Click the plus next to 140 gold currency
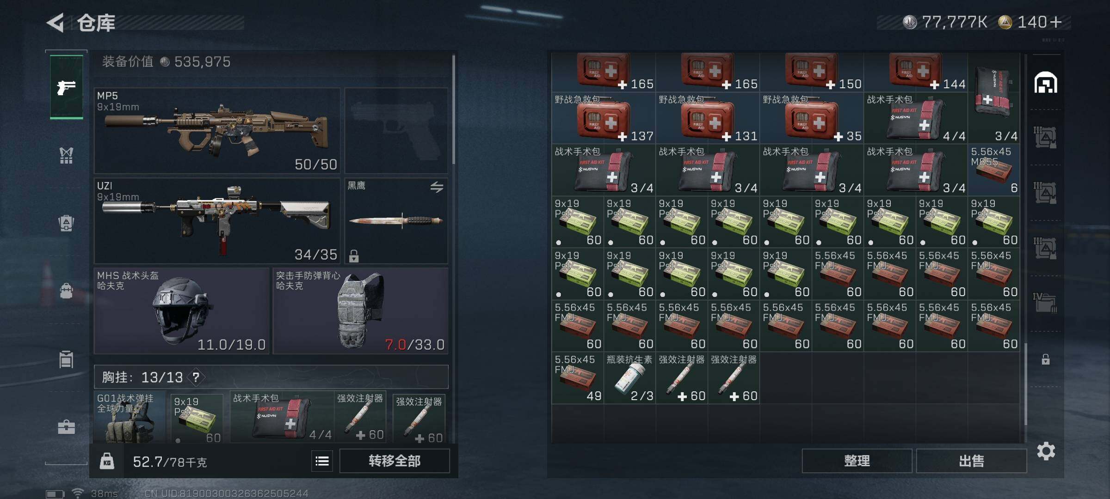The height and width of the screenshot is (499, 1110). [x=1056, y=22]
